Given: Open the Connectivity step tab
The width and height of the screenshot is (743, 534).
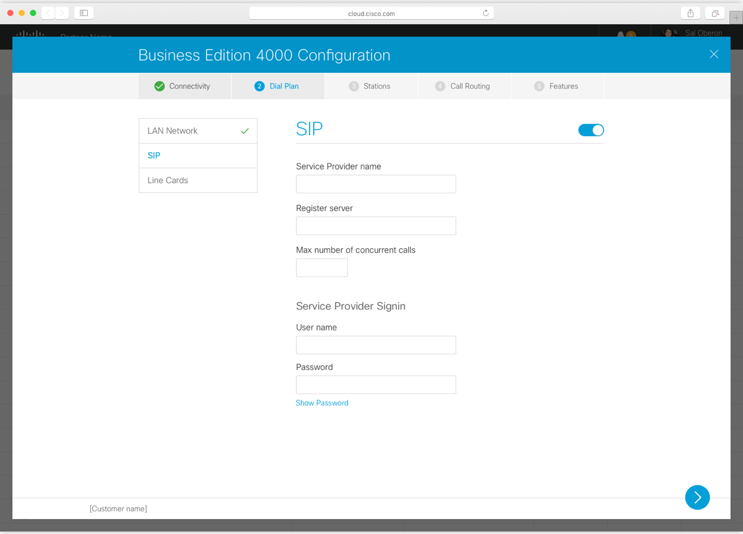Looking at the screenshot, I should pyautogui.click(x=185, y=86).
